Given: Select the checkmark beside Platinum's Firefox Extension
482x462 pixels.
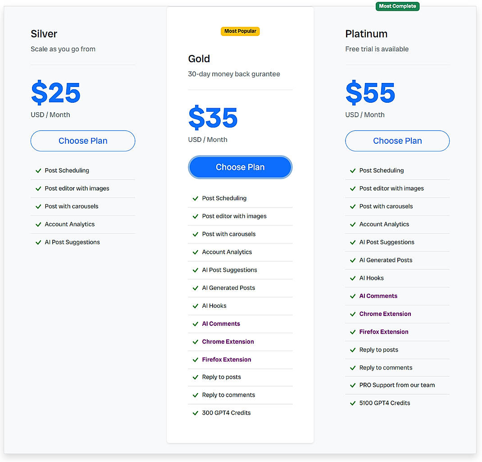Looking at the screenshot, I should [x=353, y=332].
